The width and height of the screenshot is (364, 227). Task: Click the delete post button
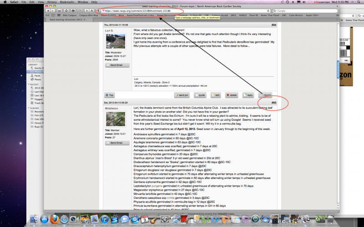click(231, 95)
